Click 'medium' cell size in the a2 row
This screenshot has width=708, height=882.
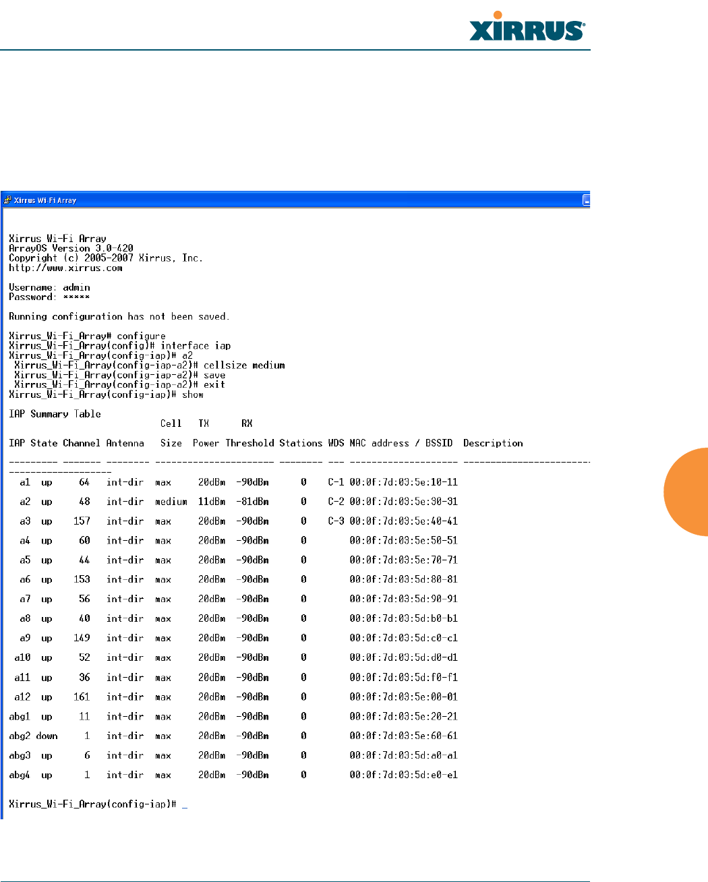(x=171, y=502)
